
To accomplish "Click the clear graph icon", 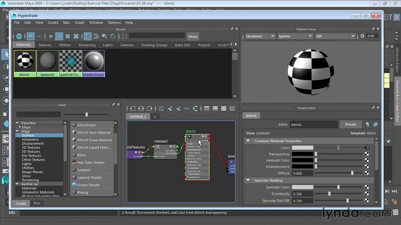I will click(161, 108).
